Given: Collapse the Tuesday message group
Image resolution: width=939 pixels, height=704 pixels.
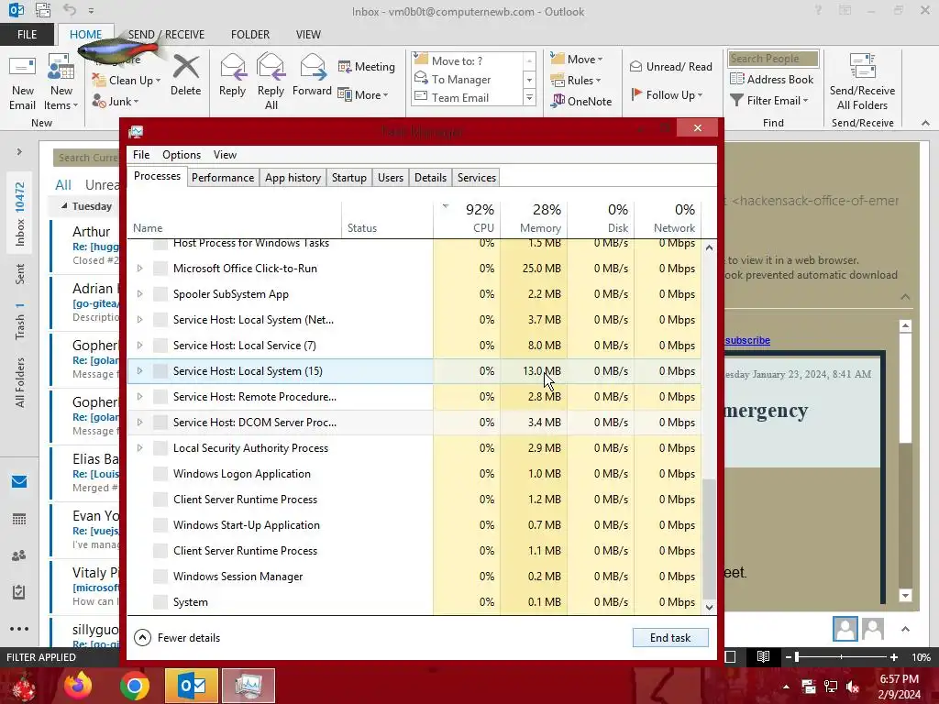Looking at the screenshot, I should 64,206.
